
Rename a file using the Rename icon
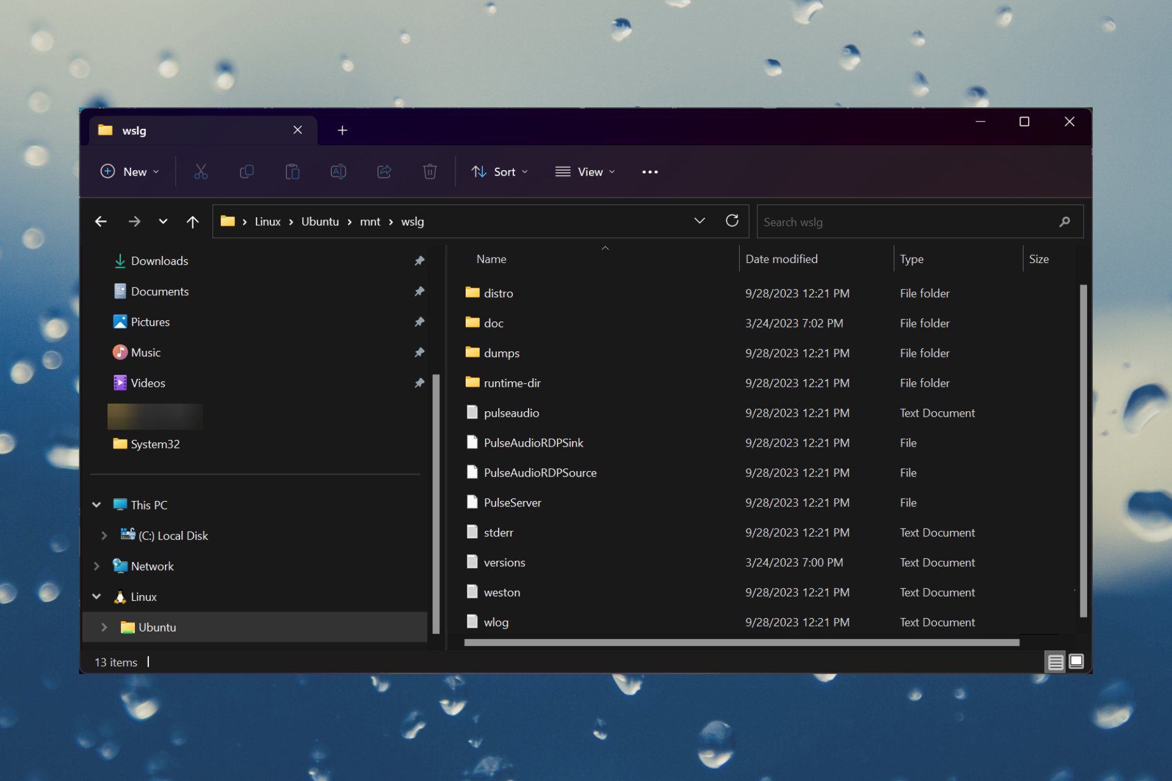click(339, 171)
